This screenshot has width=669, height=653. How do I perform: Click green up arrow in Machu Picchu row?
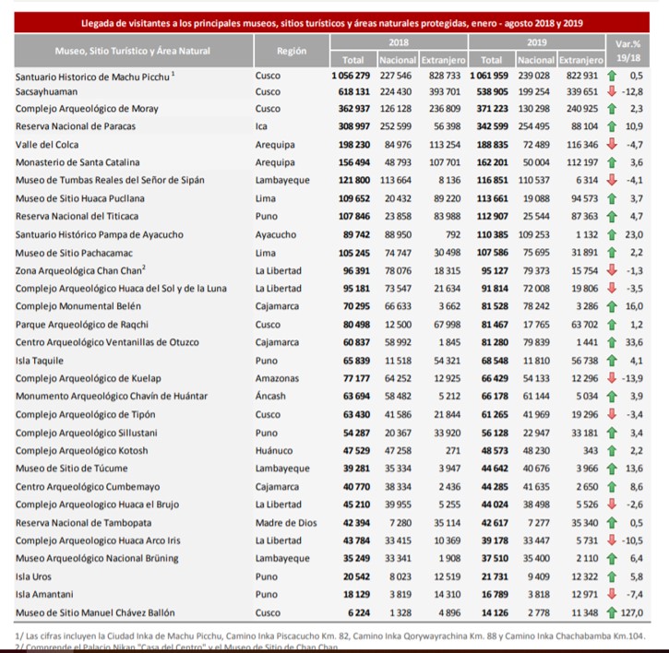click(x=612, y=76)
